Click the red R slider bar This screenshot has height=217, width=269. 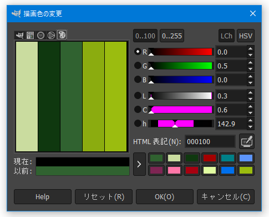tap(181, 52)
